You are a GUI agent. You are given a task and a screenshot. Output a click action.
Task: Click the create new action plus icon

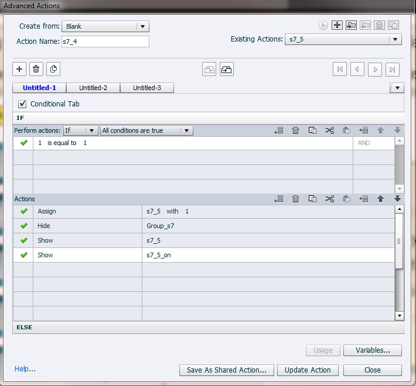[x=337, y=25]
